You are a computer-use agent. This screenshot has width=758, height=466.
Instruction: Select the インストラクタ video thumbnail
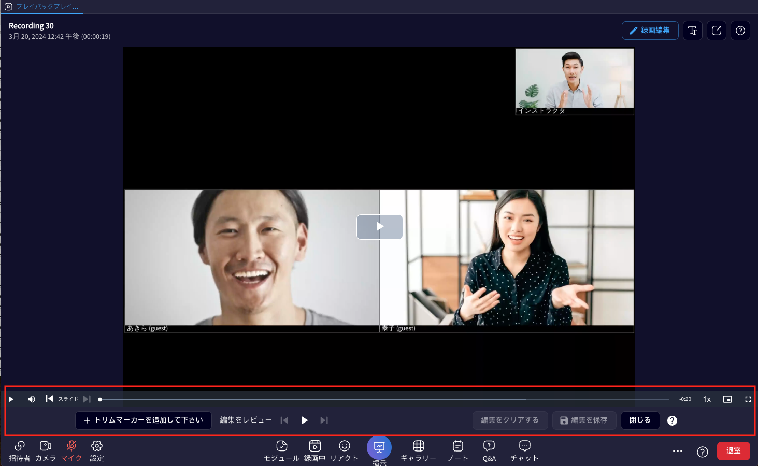[575, 82]
